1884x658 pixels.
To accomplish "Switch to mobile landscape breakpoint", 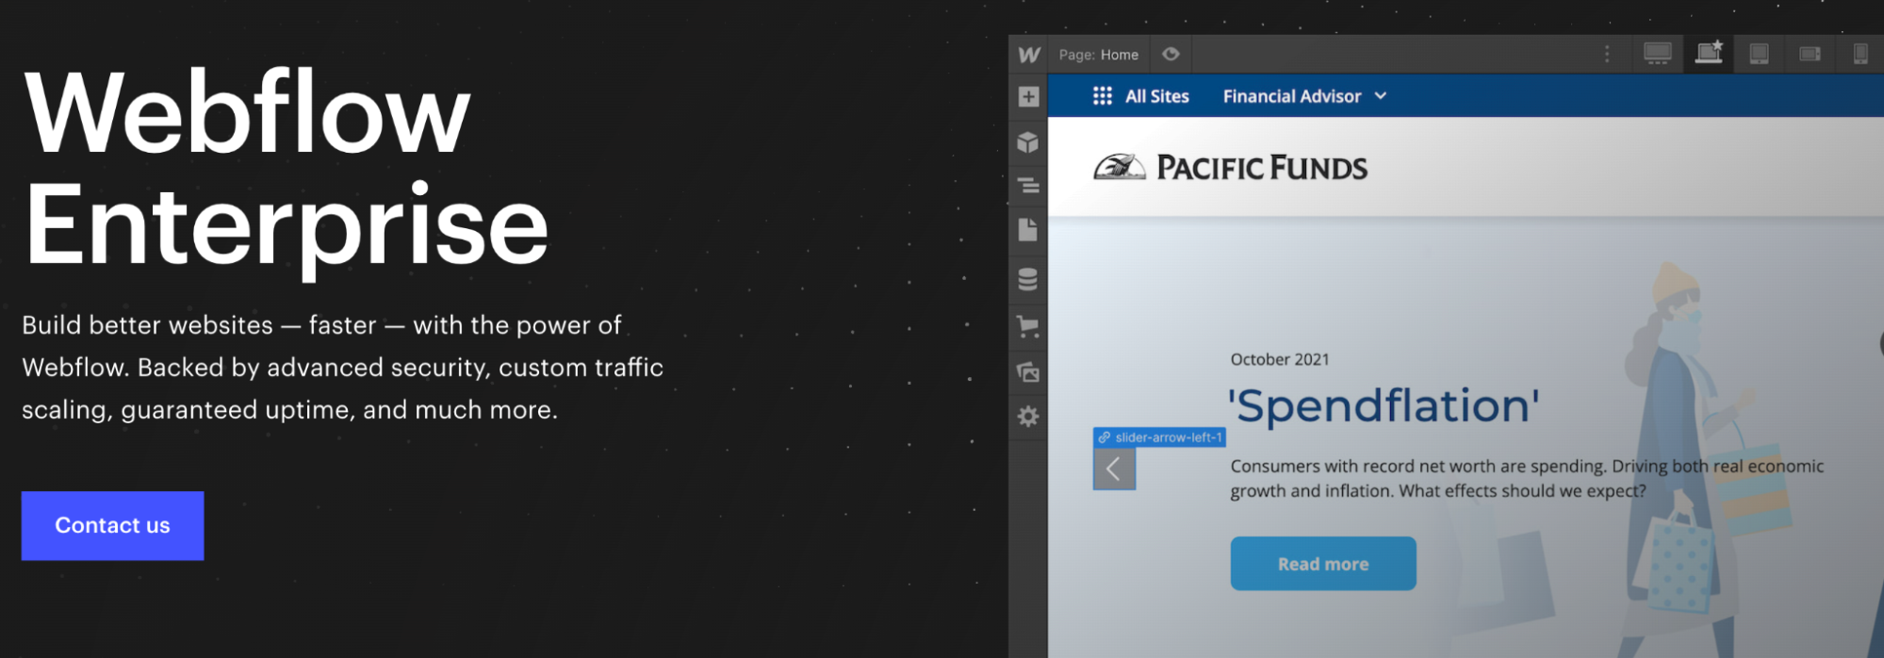I will [1810, 55].
